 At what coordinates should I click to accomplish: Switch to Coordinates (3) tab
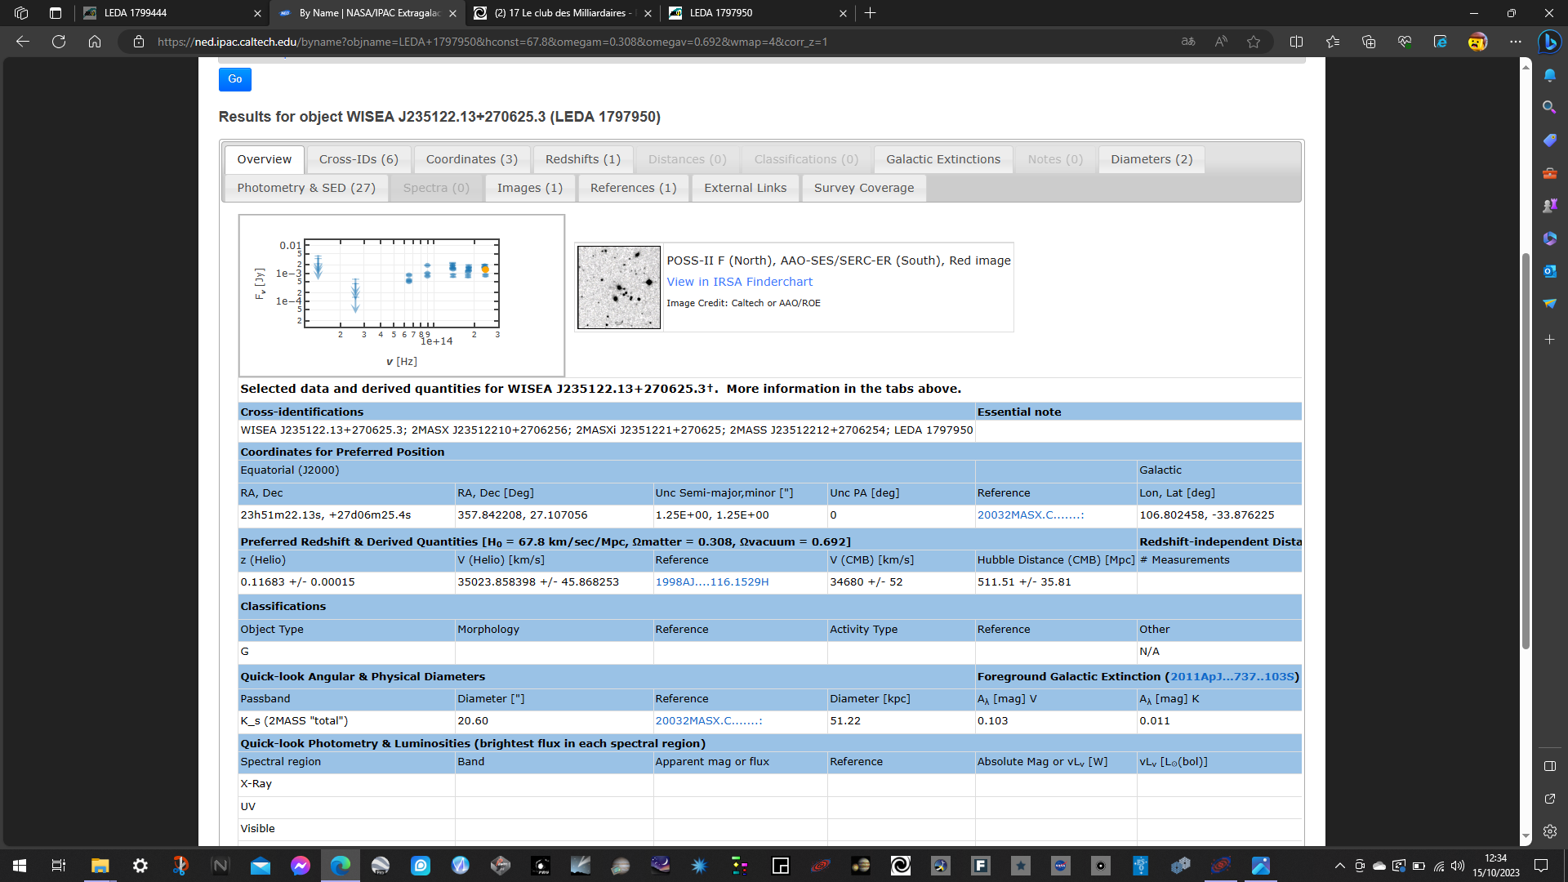point(472,159)
